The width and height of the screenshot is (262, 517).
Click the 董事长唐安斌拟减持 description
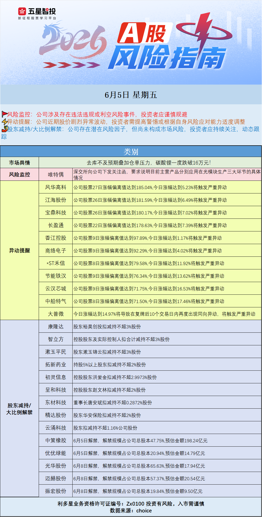[113, 403]
